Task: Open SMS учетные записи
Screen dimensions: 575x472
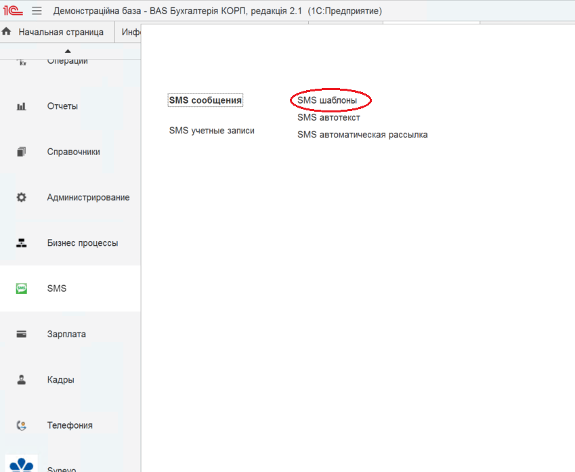Action: 211,131
